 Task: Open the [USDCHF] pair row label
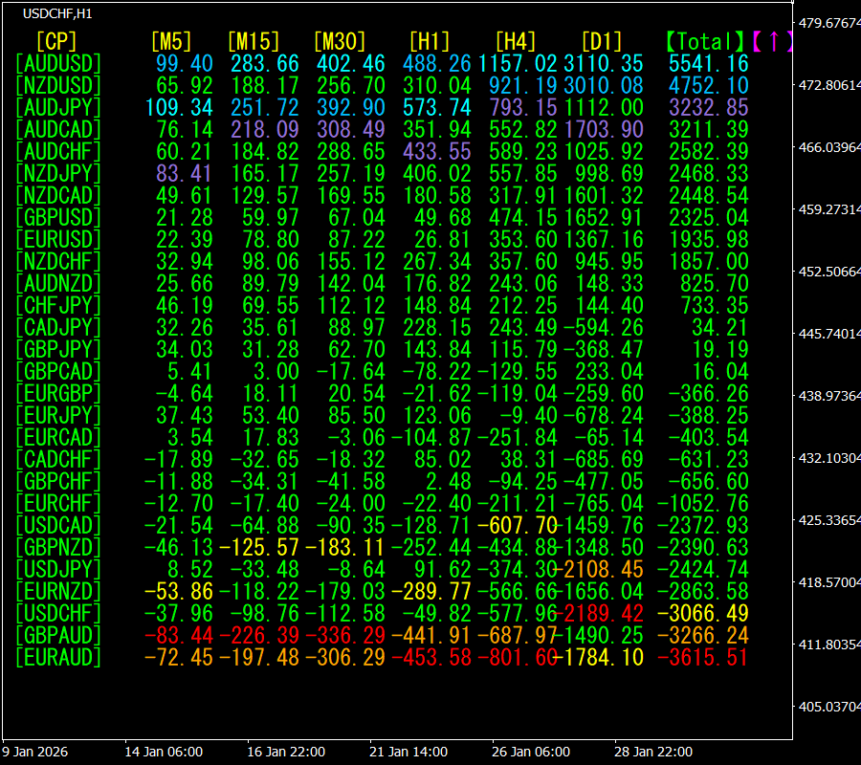[x=58, y=613]
